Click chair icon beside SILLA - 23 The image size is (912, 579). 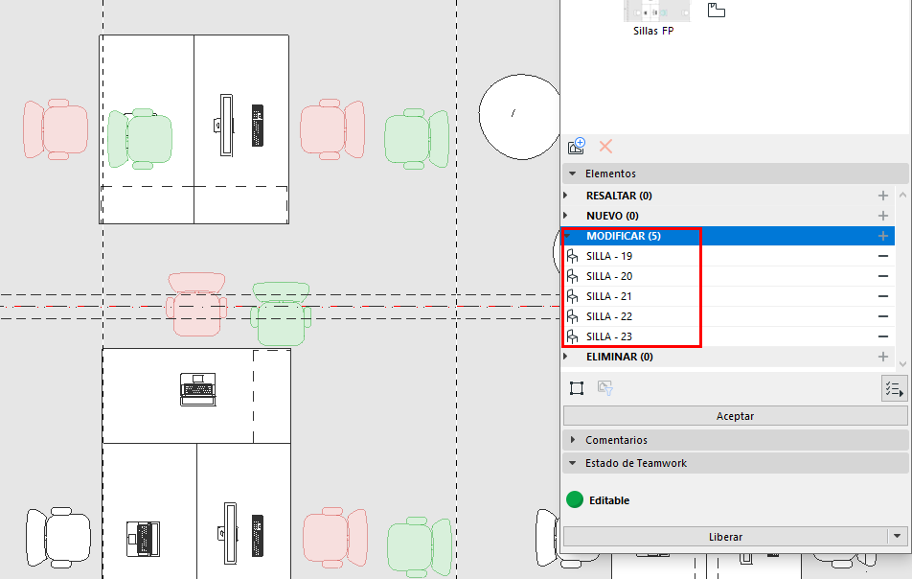(572, 336)
